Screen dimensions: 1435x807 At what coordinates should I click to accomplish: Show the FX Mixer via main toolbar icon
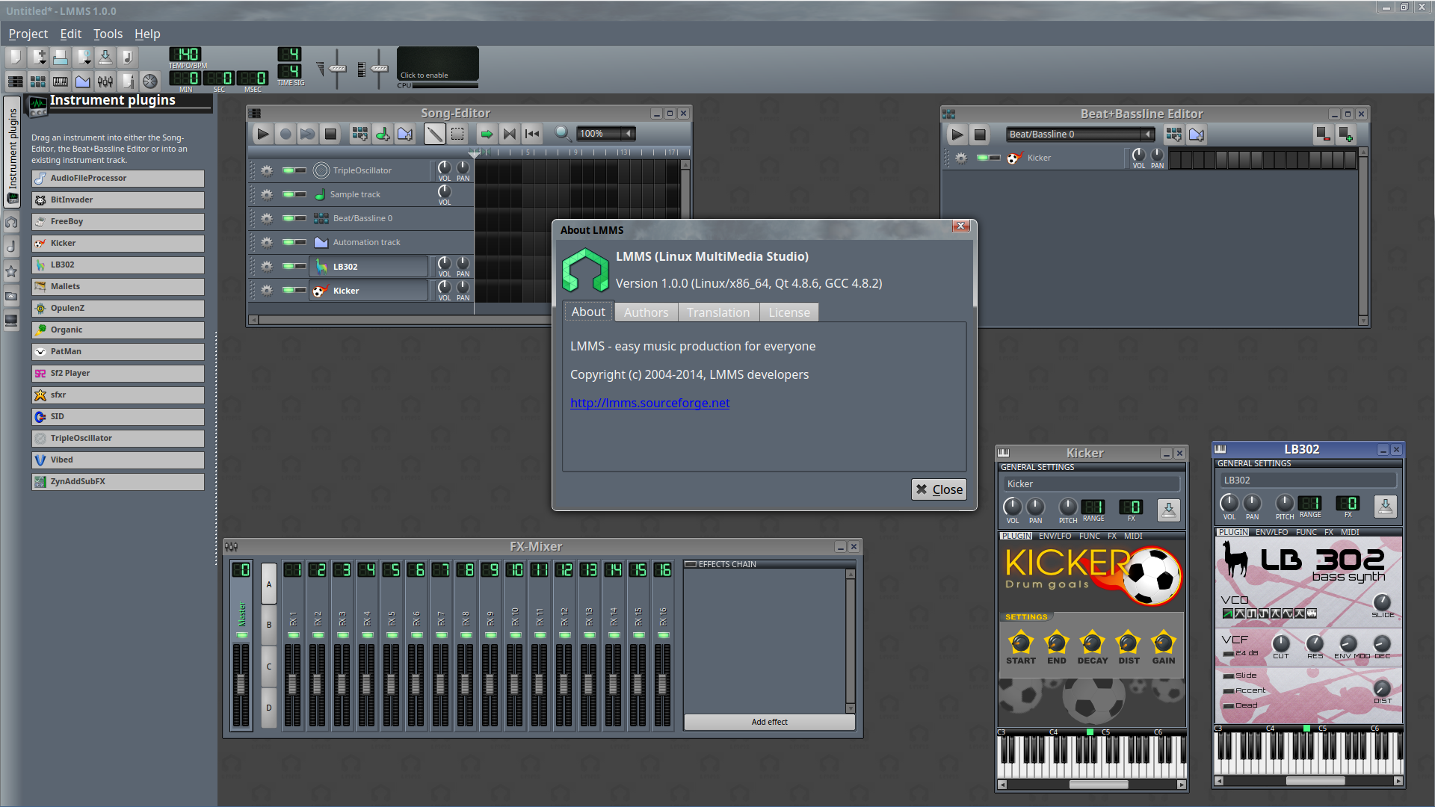pos(105,81)
